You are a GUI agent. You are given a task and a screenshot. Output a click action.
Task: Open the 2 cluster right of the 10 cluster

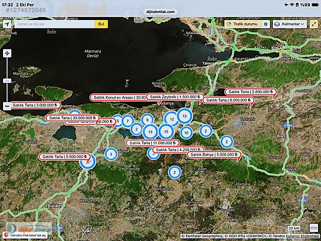coord(206,131)
